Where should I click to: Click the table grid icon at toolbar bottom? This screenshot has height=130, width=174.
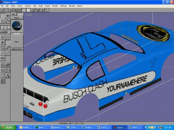[x=3, y=81]
